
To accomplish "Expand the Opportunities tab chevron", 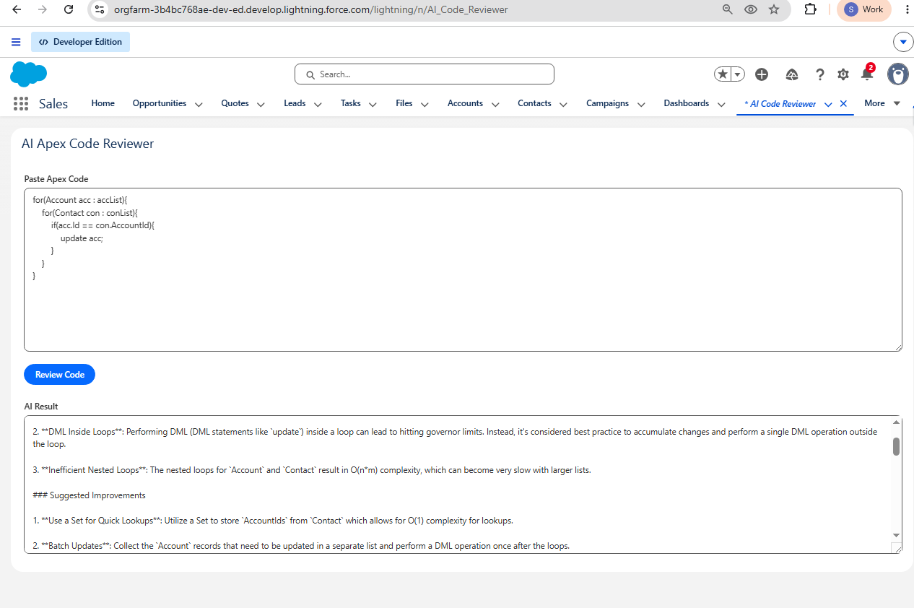I will coord(199,104).
